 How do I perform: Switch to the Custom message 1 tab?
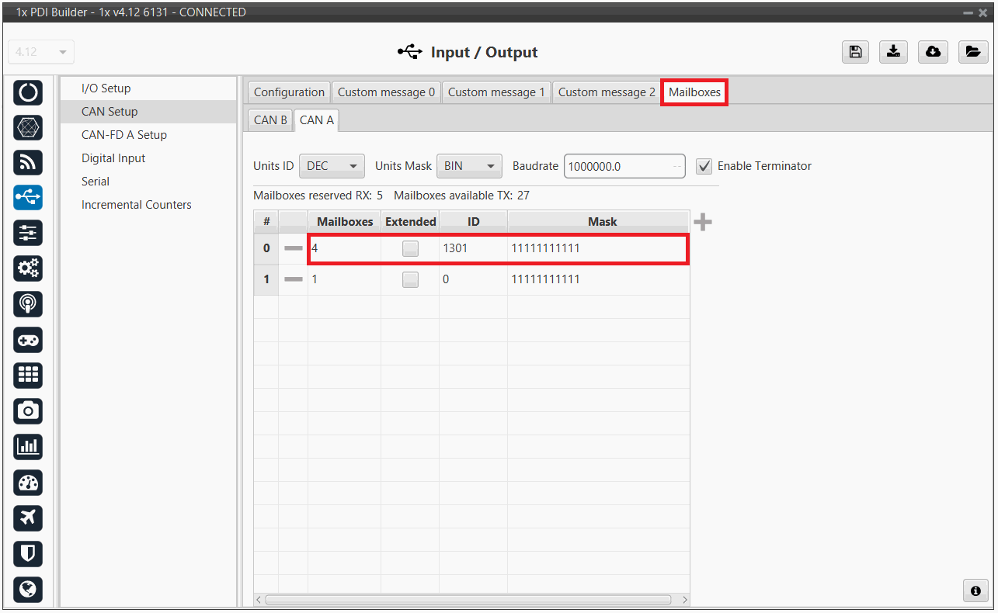[x=496, y=92]
